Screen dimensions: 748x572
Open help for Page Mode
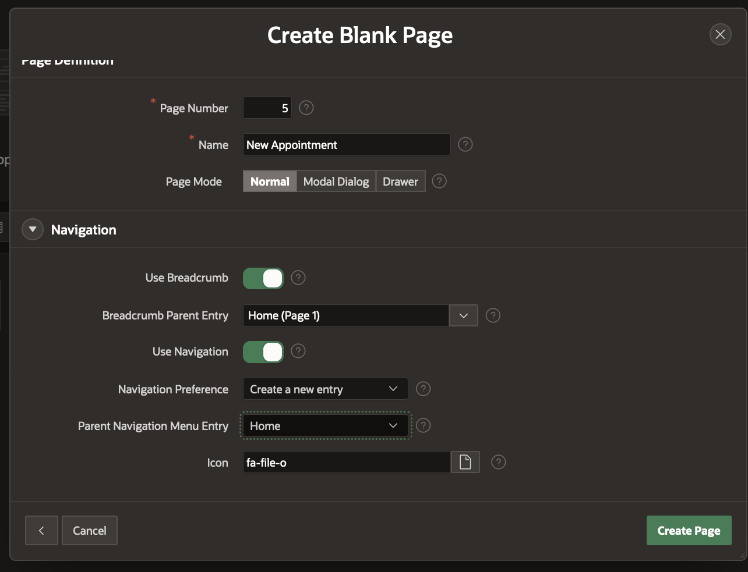click(x=439, y=181)
